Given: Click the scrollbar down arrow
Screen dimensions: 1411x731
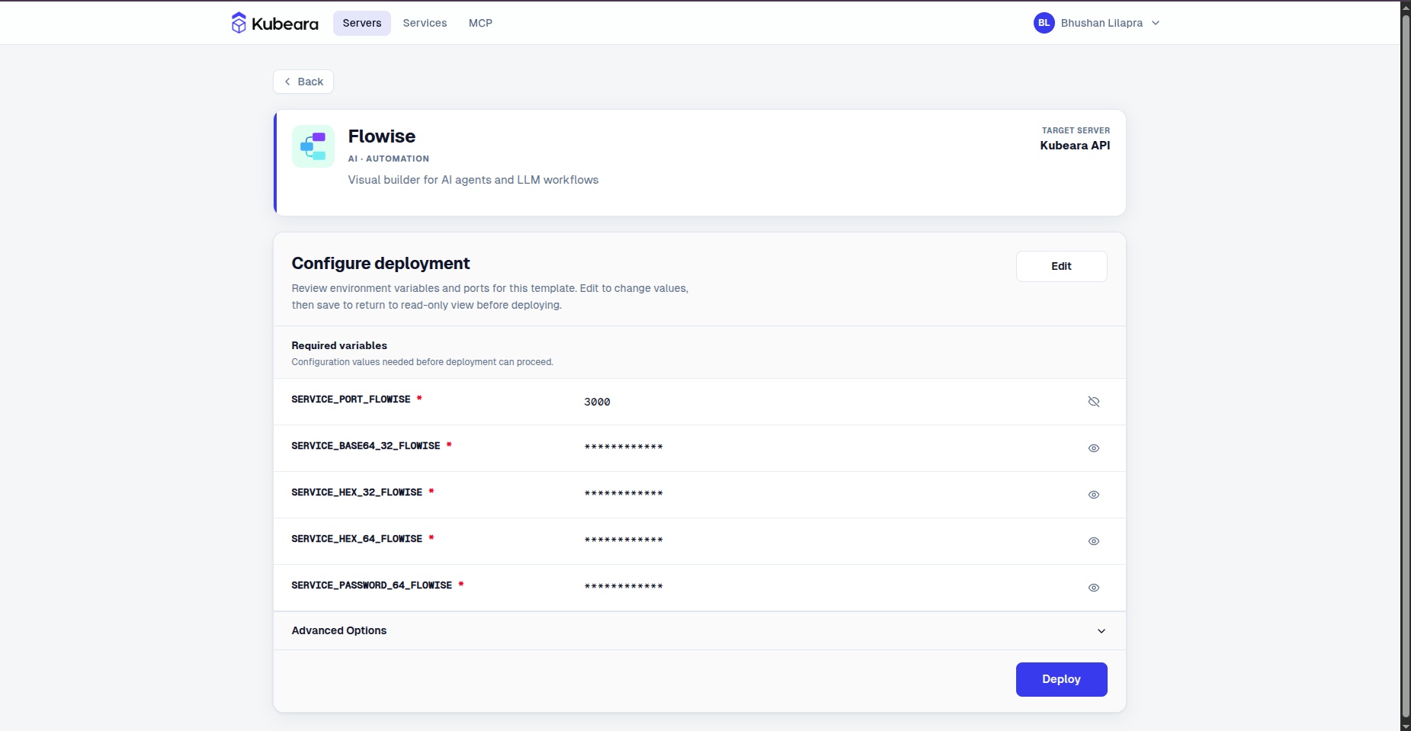Looking at the screenshot, I should pyautogui.click(x=1406, y=726).
